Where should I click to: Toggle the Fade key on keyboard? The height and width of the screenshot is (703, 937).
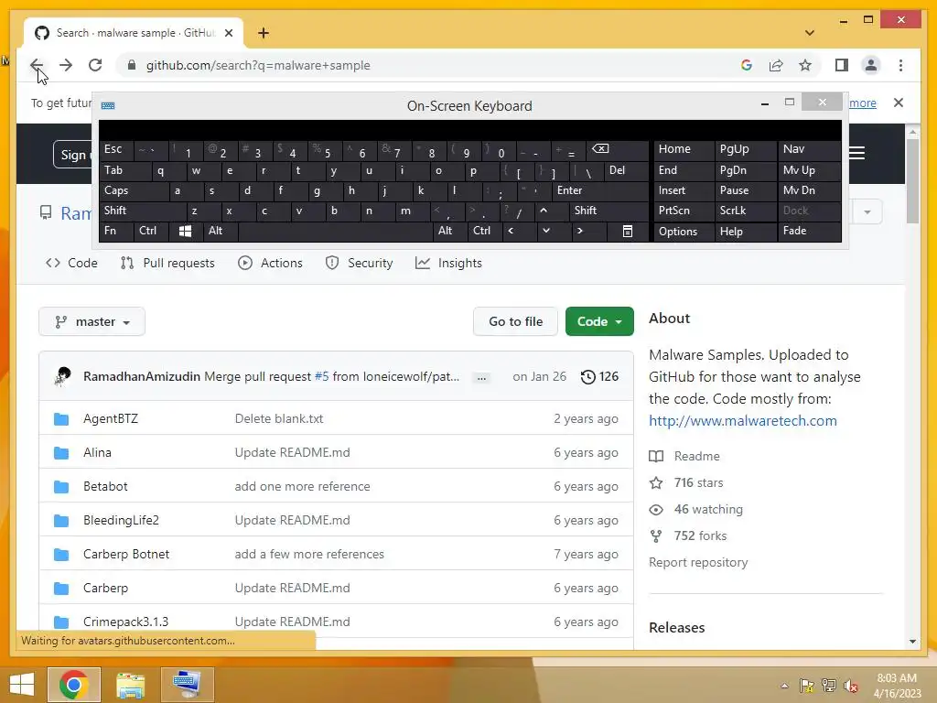pos(809,232)
